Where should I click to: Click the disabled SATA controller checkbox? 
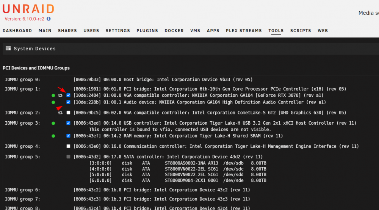click(68, 157)
